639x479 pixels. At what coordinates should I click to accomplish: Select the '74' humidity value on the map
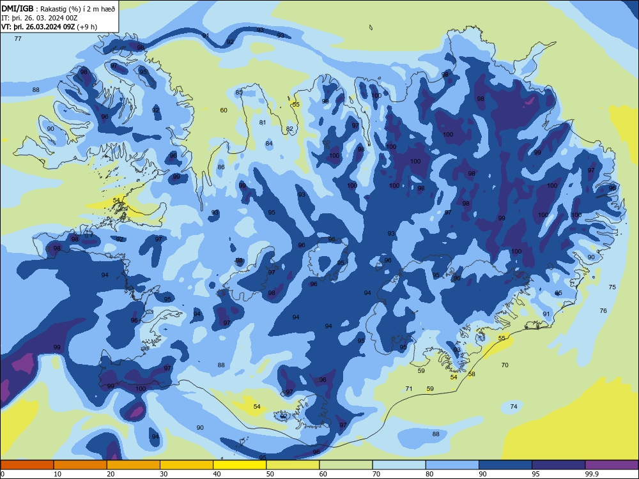[514, 406]
